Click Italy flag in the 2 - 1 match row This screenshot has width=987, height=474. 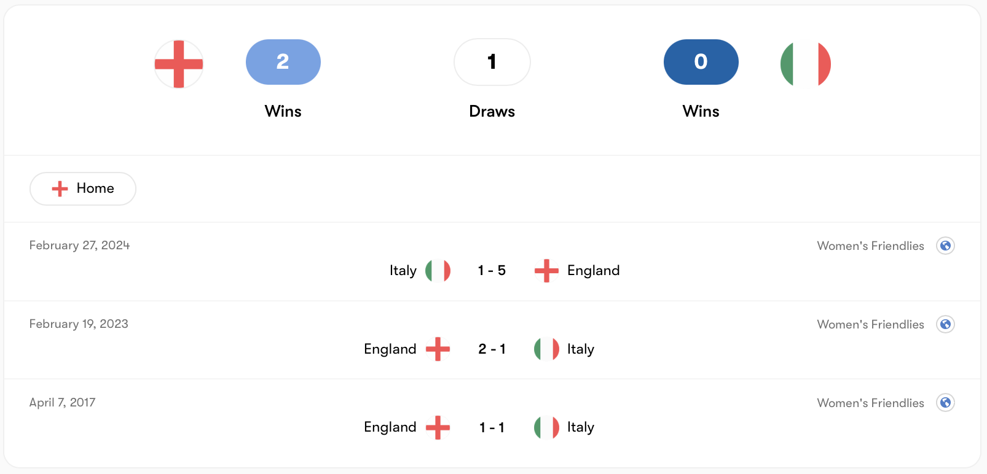coord(546,349)
